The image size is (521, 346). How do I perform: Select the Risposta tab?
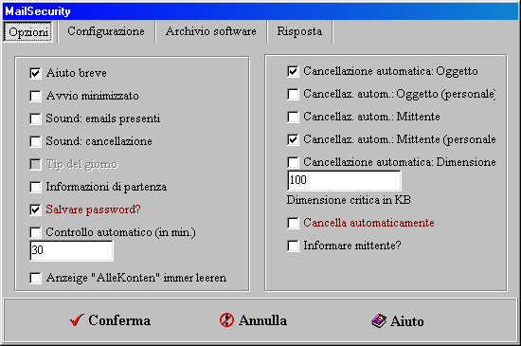[299, 31]
